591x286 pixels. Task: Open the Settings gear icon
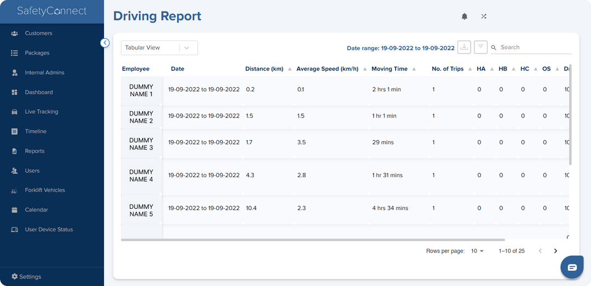click(14, 277)
